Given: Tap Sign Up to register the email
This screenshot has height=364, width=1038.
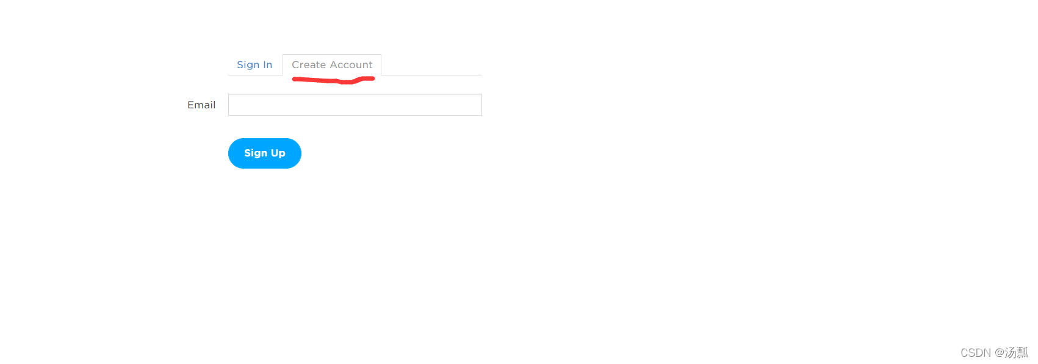Looking at the screenshot, I should [265, 153].
